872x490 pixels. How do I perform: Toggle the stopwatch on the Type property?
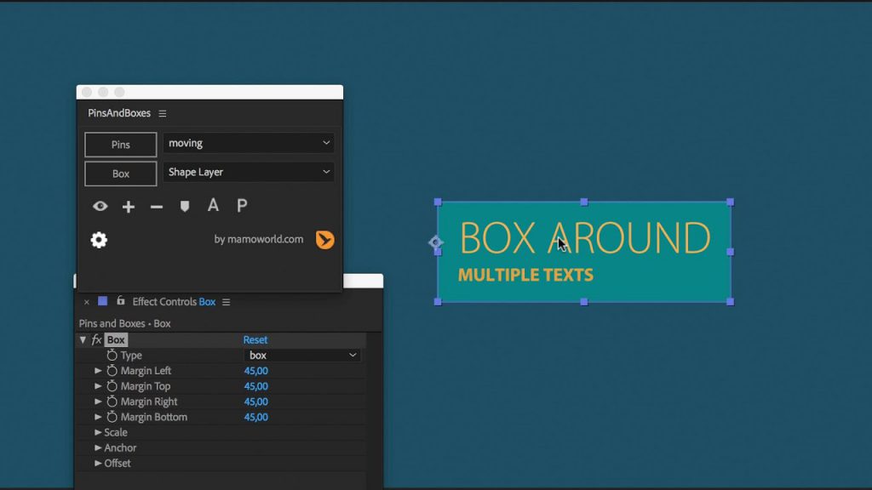pos(112,355)
